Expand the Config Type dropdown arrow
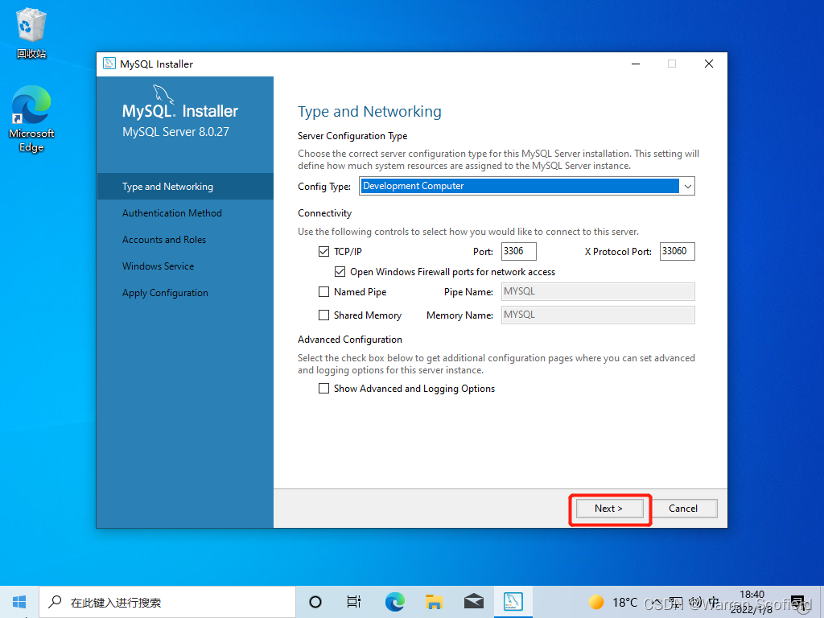Image resolution: width=824 pixels, height=618 pixels. (x=687, y=186)
